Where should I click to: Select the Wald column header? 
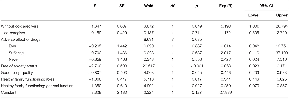click(x=149, y=6)
